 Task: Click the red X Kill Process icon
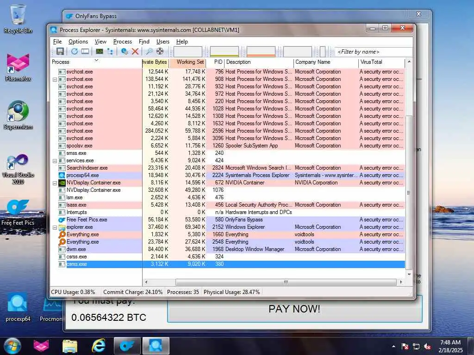pyautogui.click(x=135, y=51)
